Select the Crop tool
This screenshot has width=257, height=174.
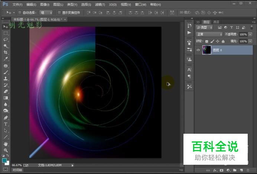(x=6, y=52)
